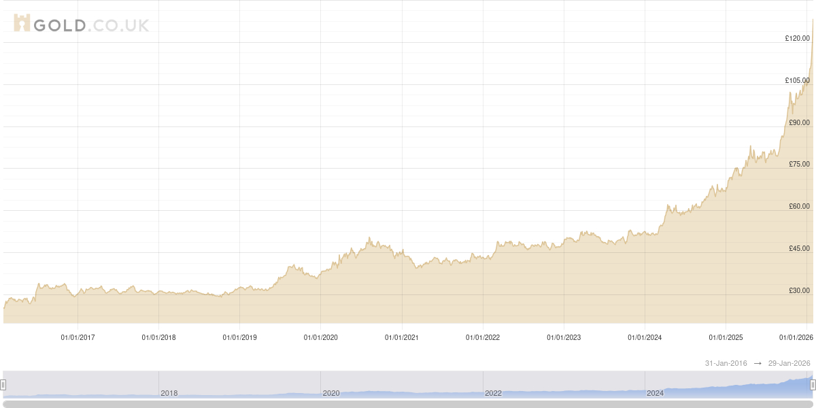Click the £105.00 y-axis label
This screenshot has height=408, width=816.
tap(797, 80)
